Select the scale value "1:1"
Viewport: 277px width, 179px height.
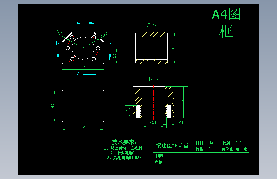(x=239, y=143)
